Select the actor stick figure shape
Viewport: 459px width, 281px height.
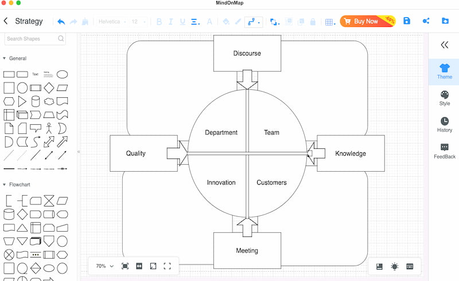tap(49, 128)
